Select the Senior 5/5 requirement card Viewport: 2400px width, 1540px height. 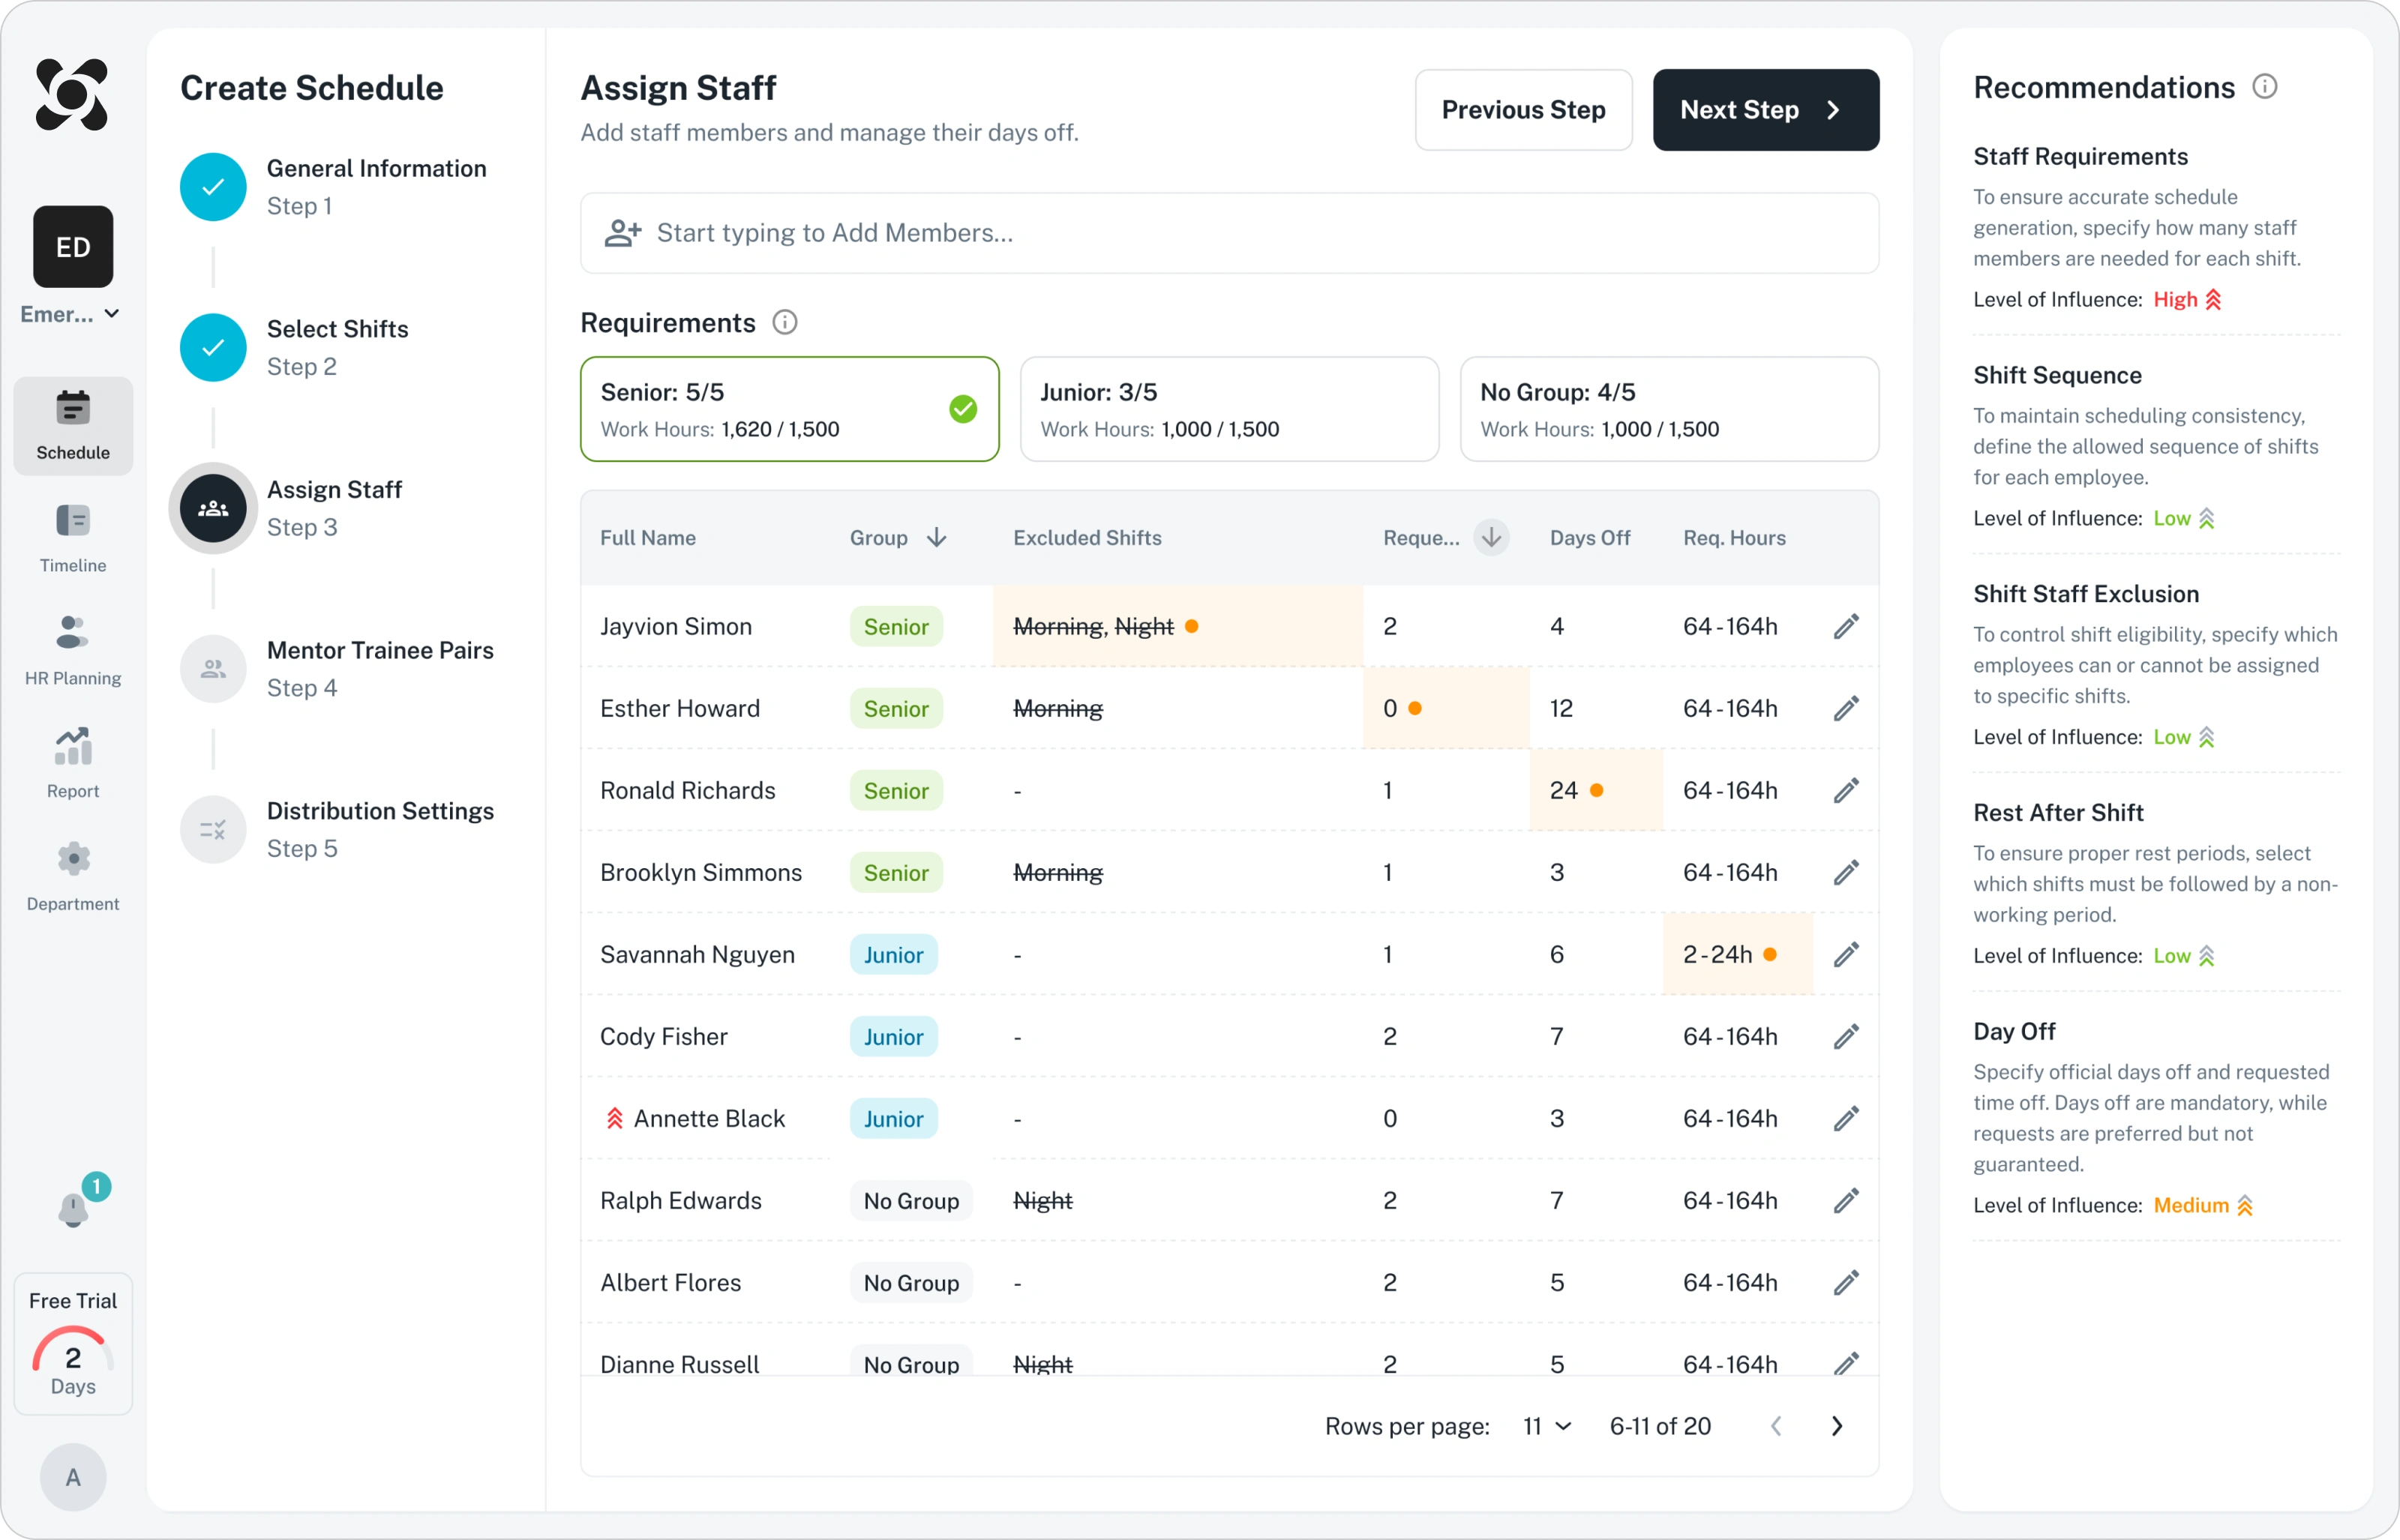pyautogui.click(x=789, y=410)
